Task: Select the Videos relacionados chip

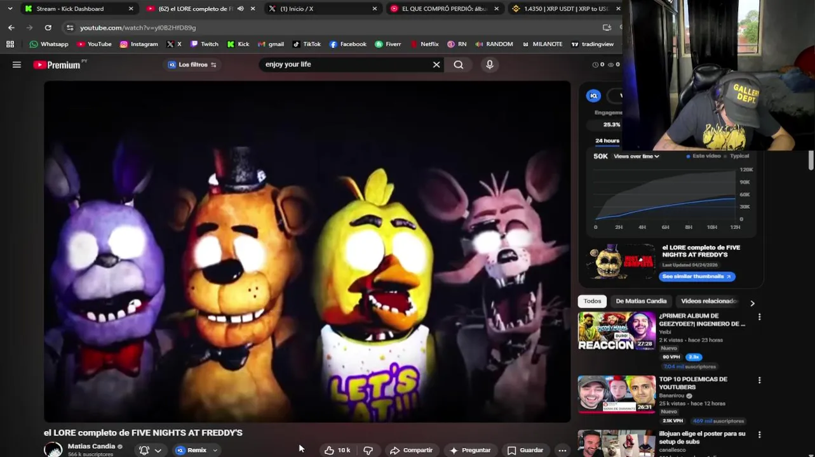Action: 710,301
